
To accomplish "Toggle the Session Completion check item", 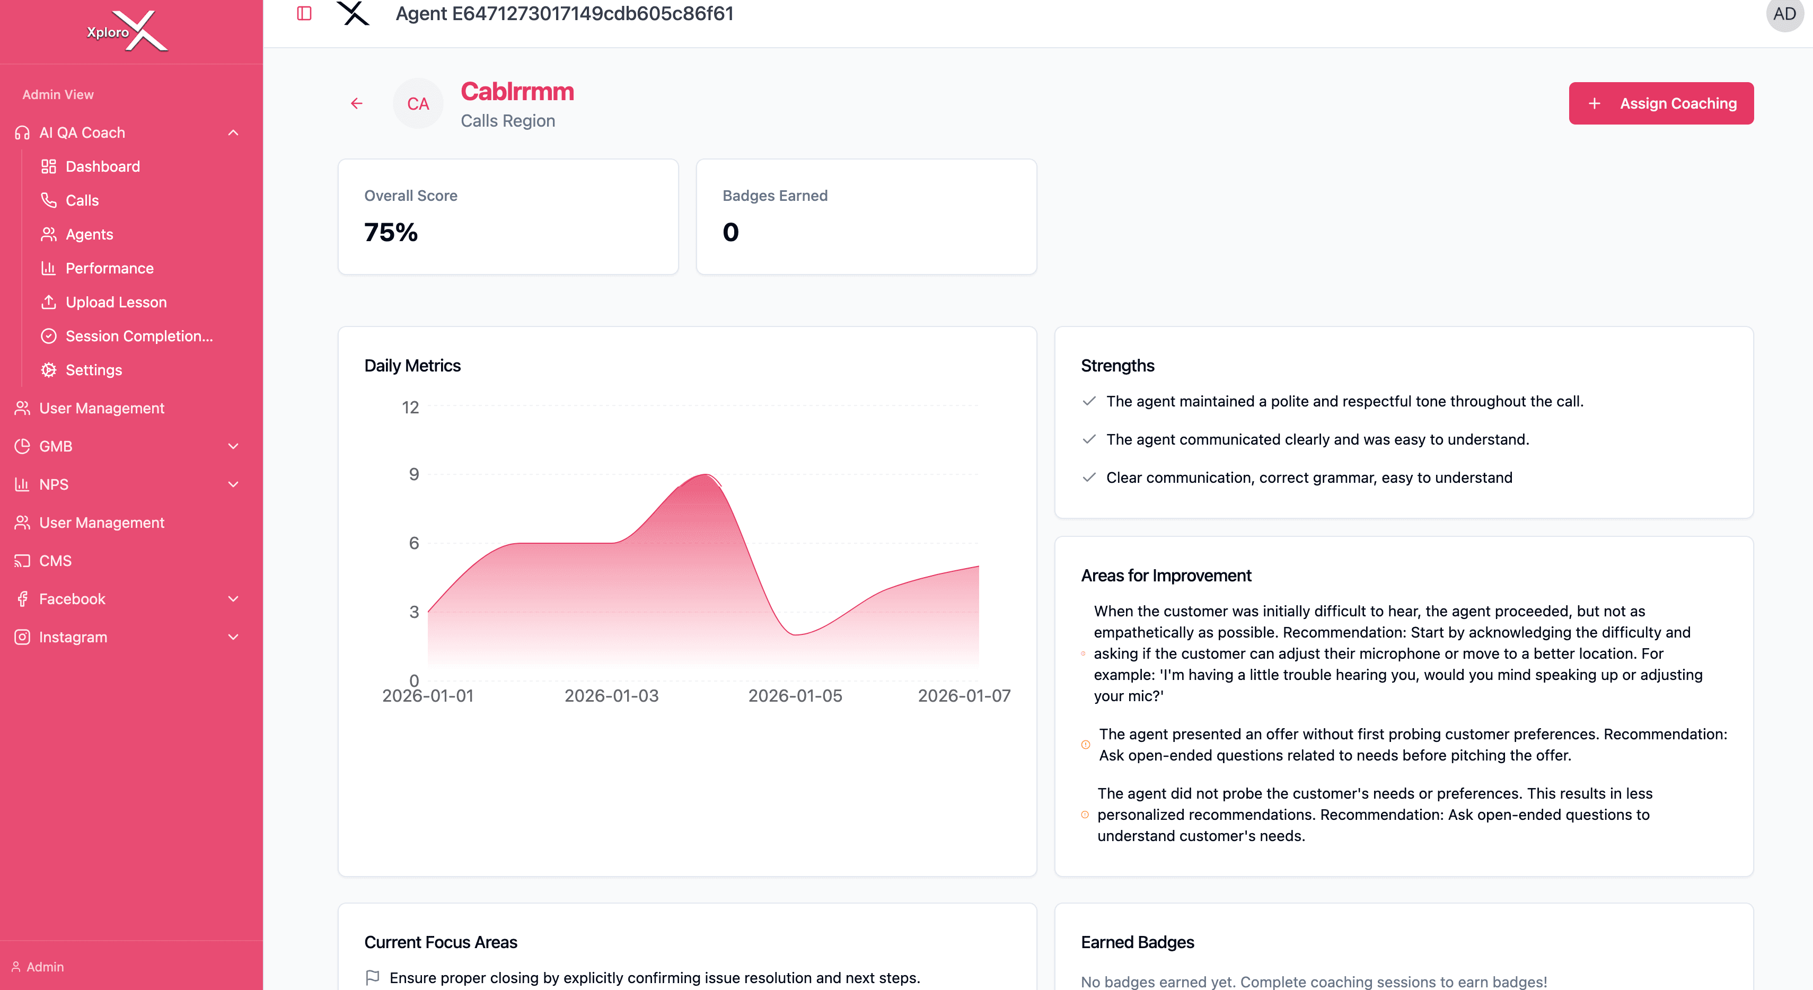I will click(48, 335).
